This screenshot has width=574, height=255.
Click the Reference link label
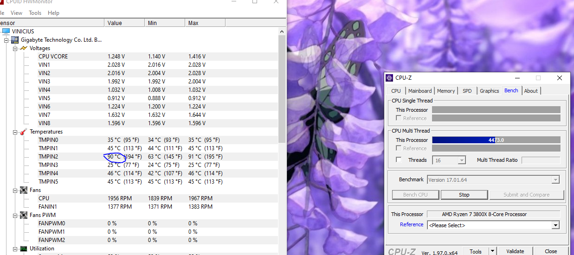(412, 224)
